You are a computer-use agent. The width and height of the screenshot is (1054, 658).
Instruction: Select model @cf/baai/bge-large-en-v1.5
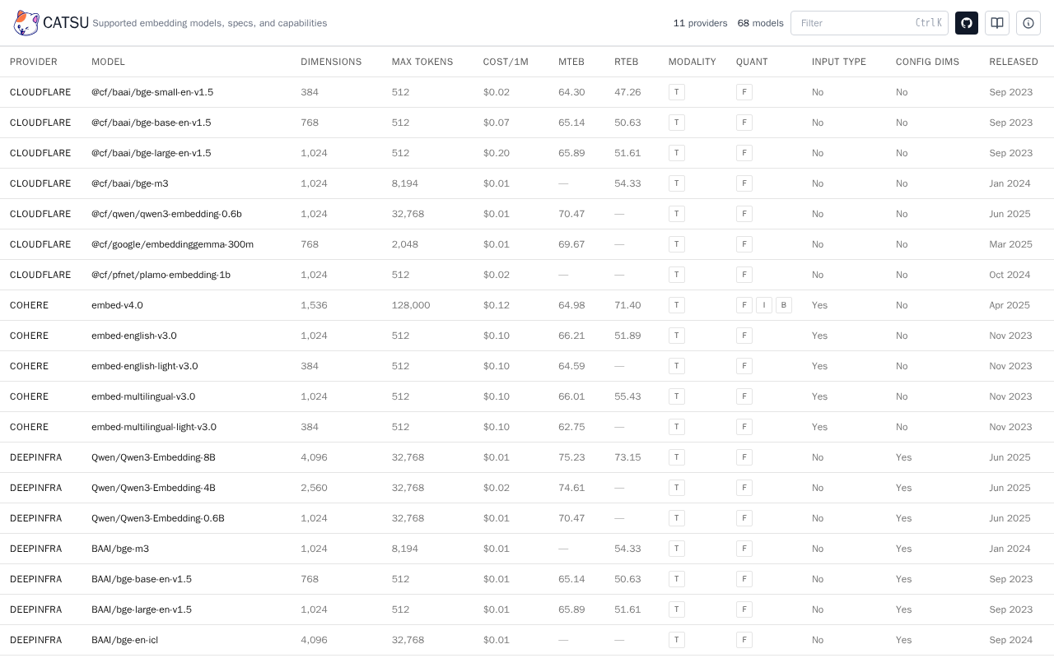click(x=151, y=153)
